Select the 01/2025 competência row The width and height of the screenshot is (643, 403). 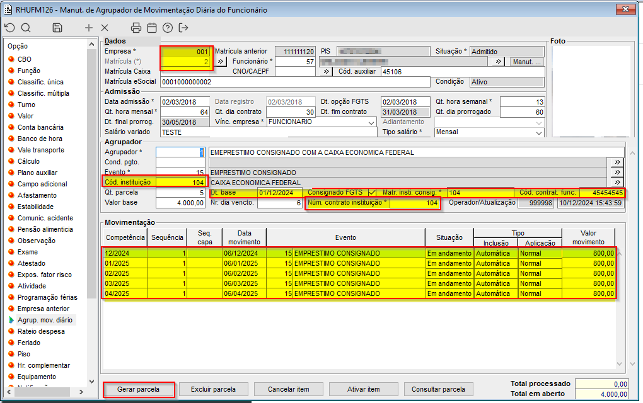coord(359,263)
